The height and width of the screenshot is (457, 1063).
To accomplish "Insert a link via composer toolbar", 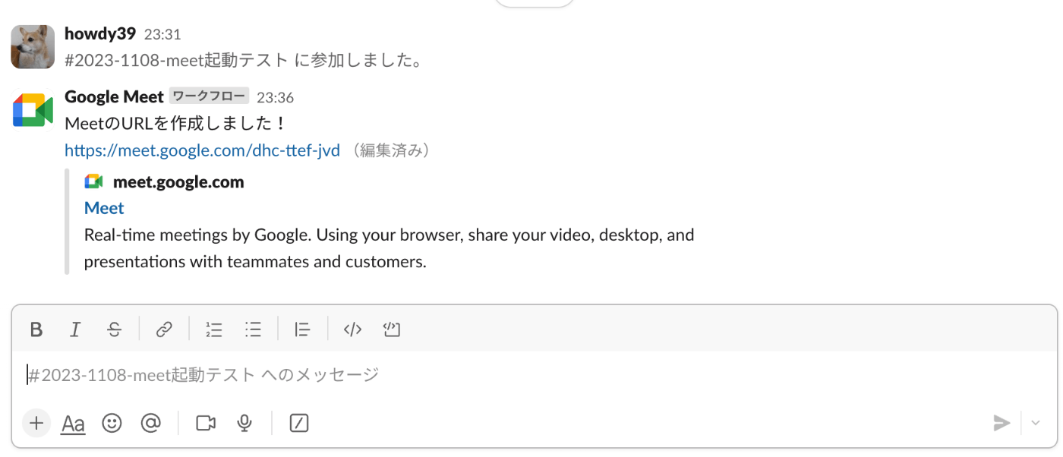I will pos(164,329).
